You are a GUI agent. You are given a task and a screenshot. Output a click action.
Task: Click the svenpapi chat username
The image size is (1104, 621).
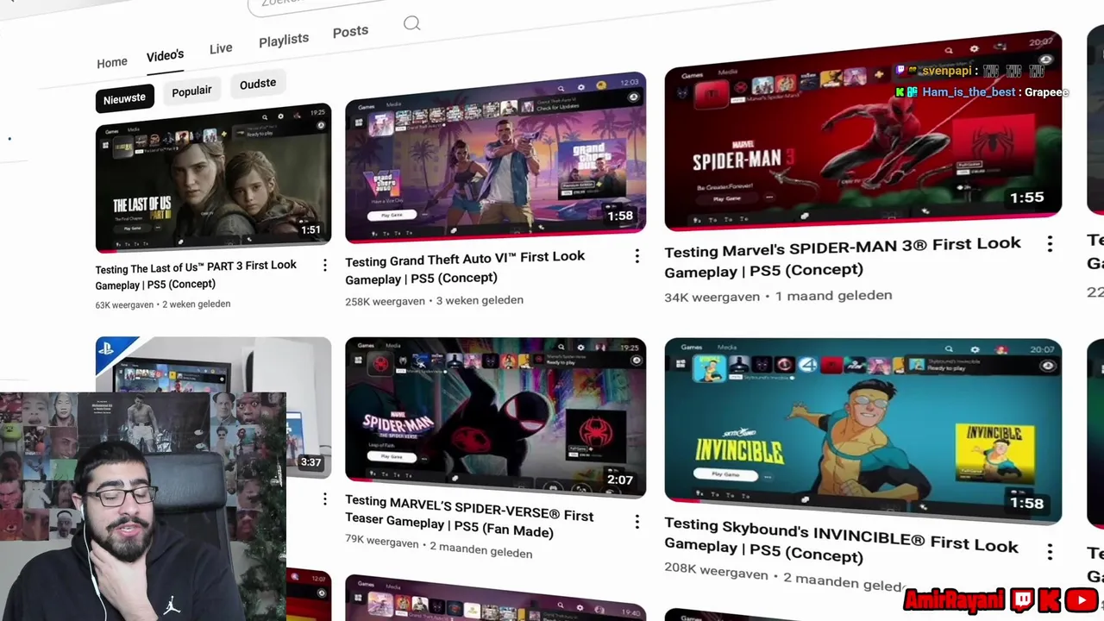click(x=947, y=71)
